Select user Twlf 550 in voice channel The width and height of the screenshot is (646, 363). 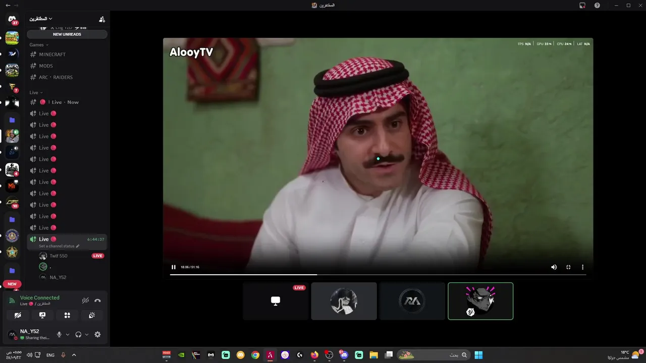(x=59, y=256)
